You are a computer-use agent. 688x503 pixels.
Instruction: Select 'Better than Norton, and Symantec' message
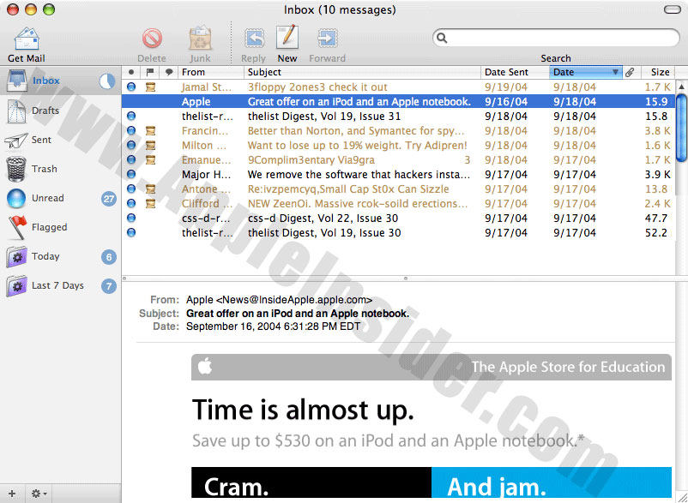[x=398, y=130]
